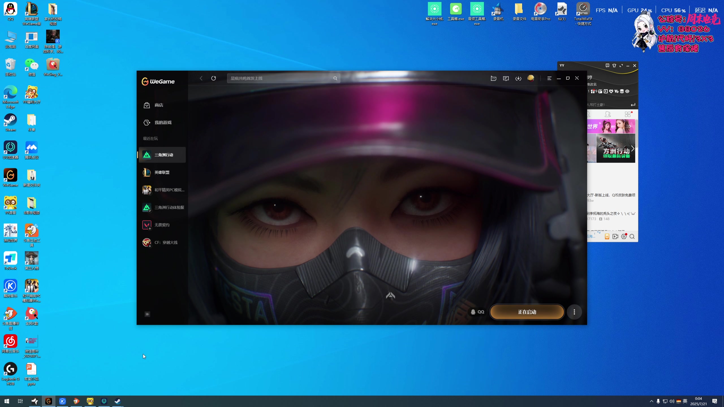Select 和平精英PC模拟器 in WeGame sidebar
The width and height of the screenshot is (724, 407).
coord(162,190)
